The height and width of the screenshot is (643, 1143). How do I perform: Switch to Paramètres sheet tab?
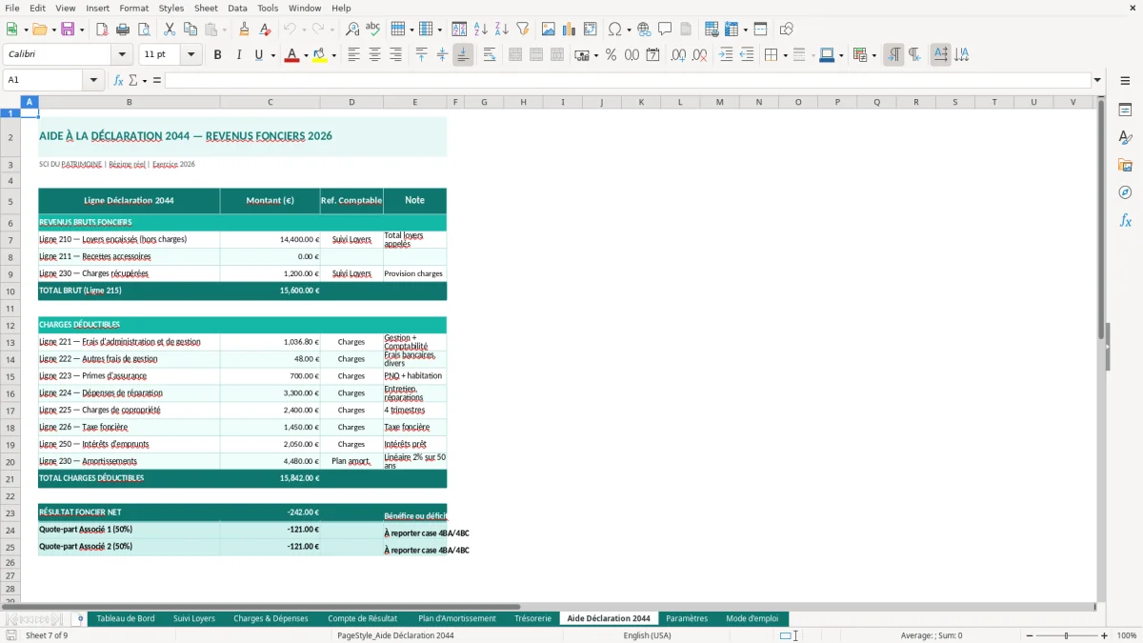click(687, 618)
